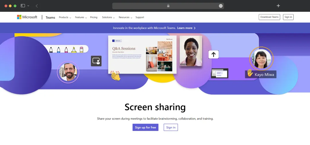
Task: Click the upward arrow share icon
Action: (214, 54)
